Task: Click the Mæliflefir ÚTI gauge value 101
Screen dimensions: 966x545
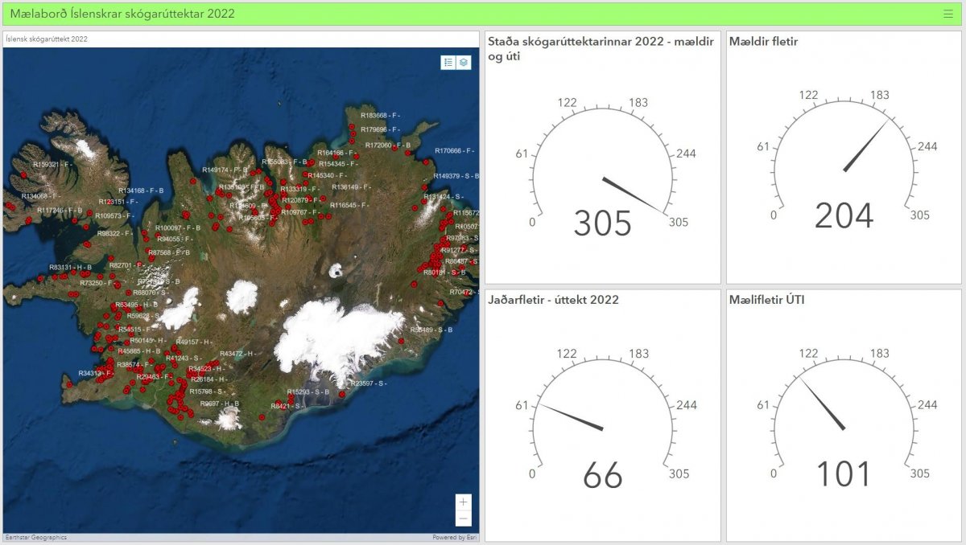Action: [844, 475]
